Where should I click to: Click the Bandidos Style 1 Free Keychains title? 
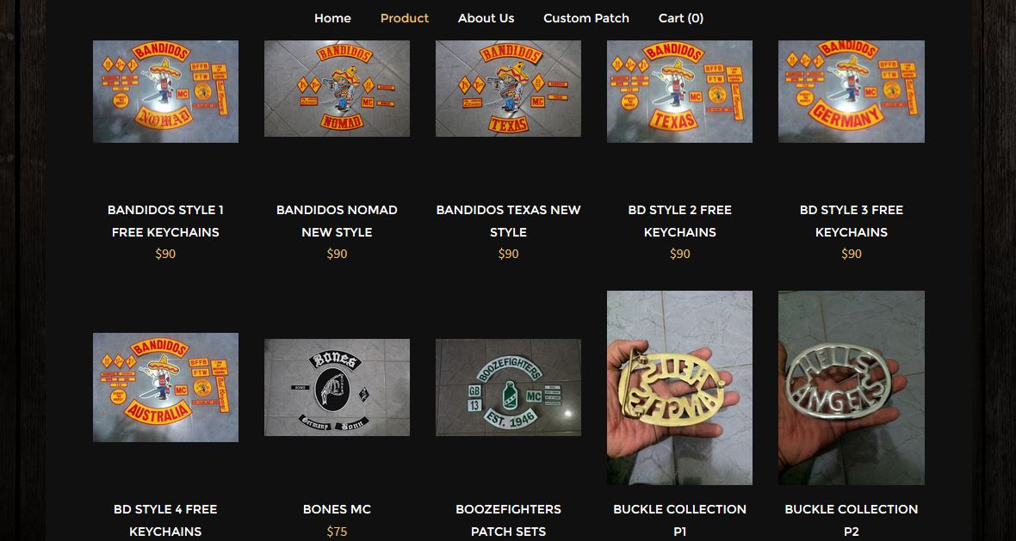[165, 221]
